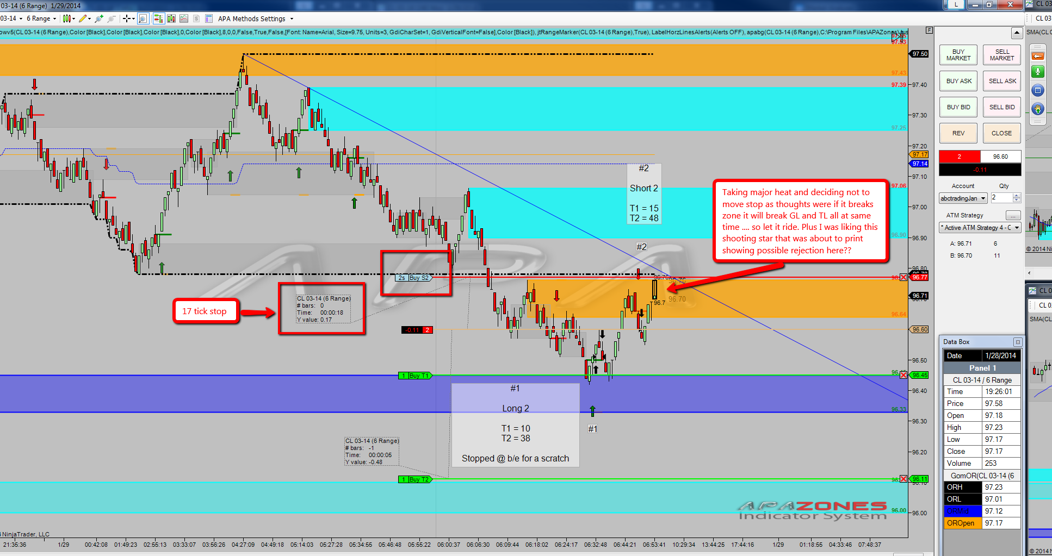Click the green microphone icon in the floating toolbar
Screen dimensions: 1052x556
point(1038,72)
